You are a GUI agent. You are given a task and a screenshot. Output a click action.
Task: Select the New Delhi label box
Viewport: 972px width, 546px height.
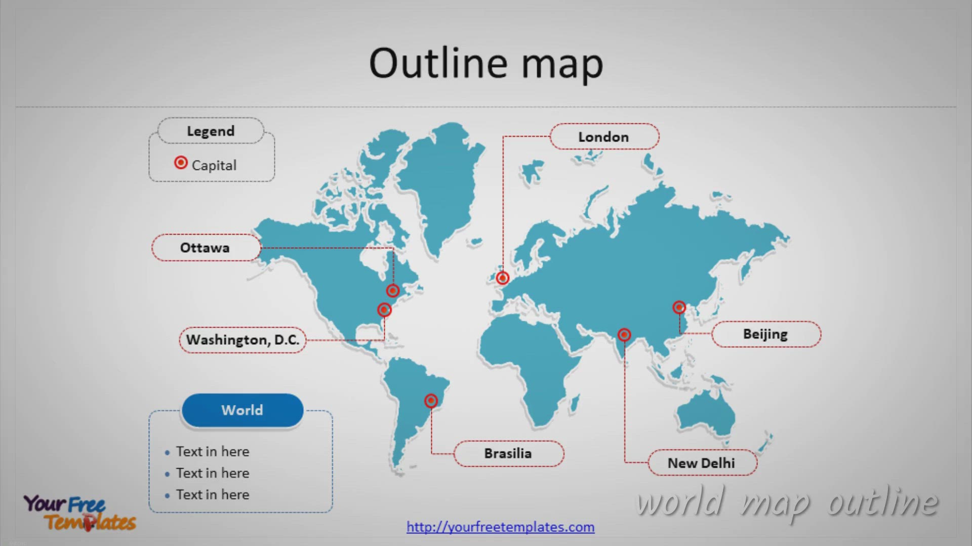[x=702, y=463]
